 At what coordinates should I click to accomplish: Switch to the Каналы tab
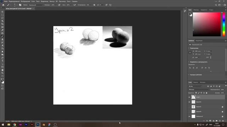pyautogui.click(x=195, y=82)
